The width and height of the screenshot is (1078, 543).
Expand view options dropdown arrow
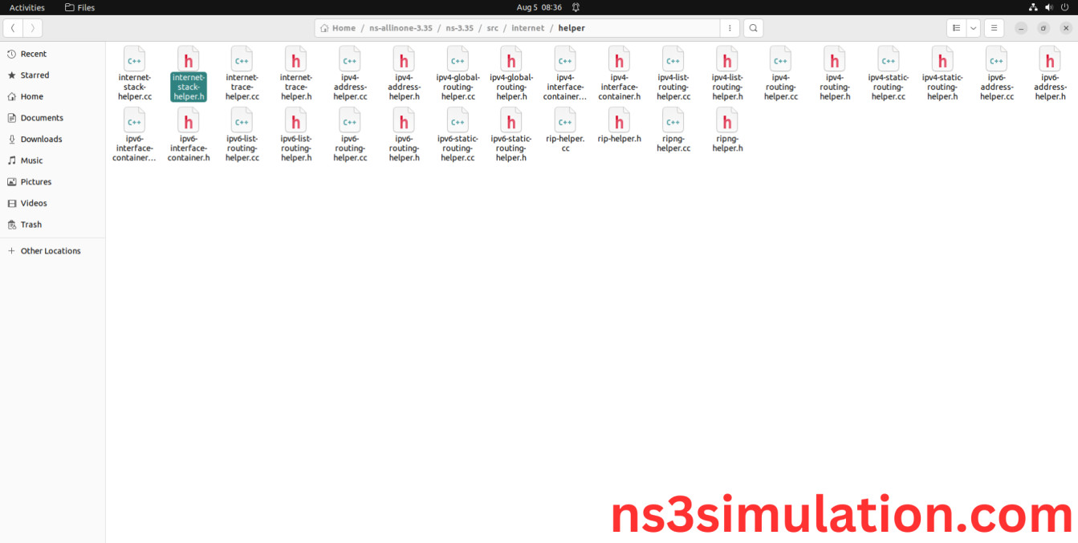click(x=974, y=28)
